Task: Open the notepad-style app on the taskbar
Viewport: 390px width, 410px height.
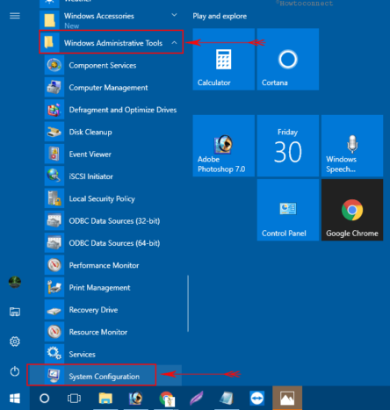Action: click(x=227, y=399)
